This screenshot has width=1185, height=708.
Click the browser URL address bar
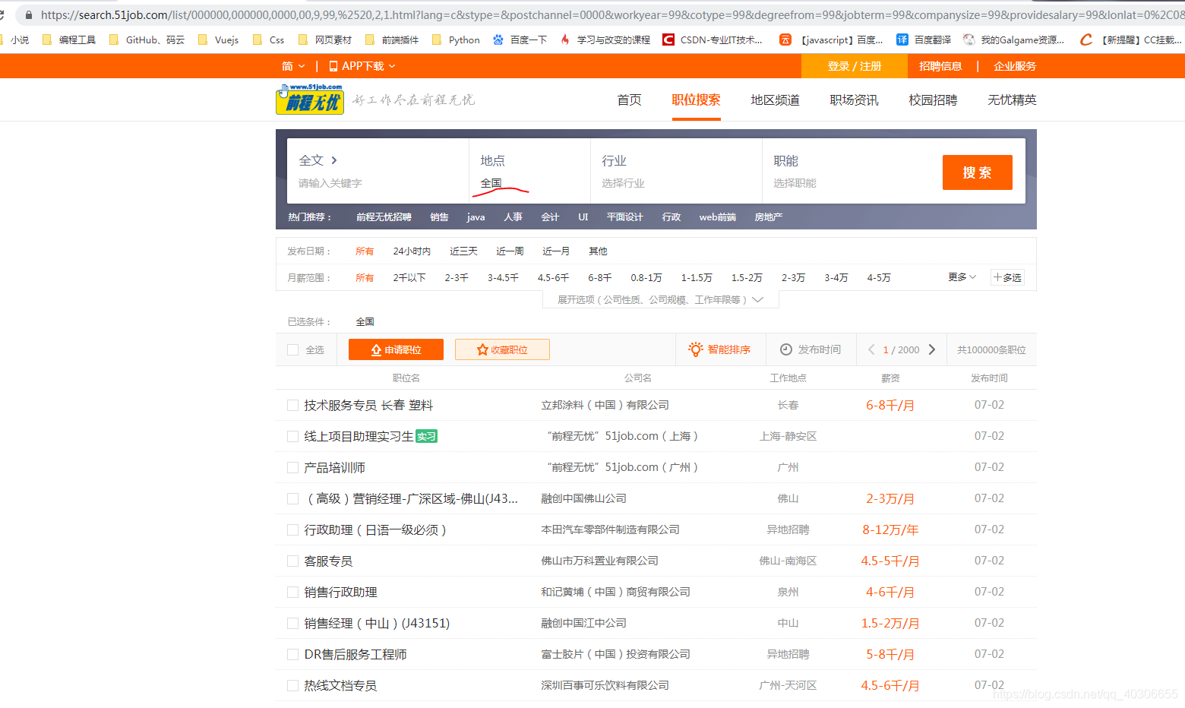click(608, 14)
